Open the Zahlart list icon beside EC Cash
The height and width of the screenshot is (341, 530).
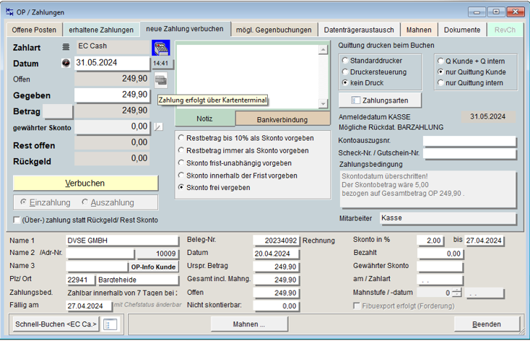(66, 47)
